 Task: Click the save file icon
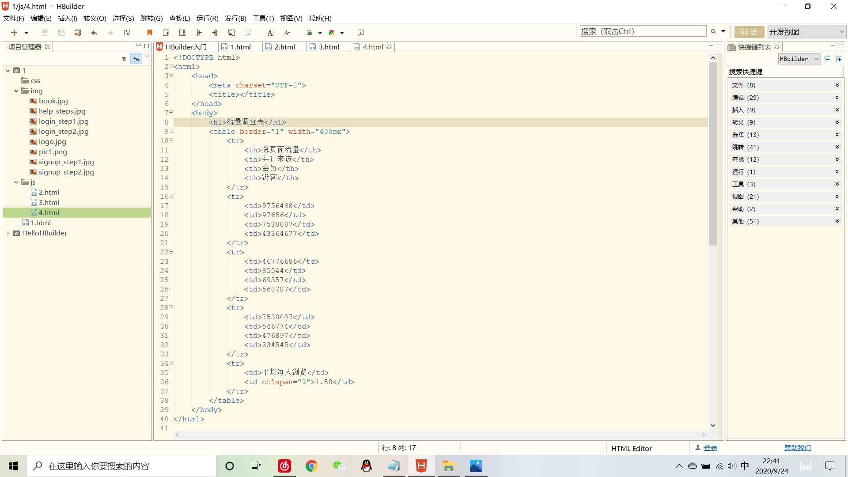pos(45,33)
